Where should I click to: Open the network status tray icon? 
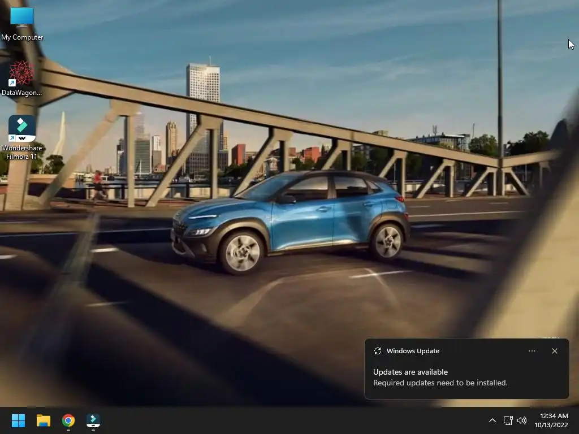tap(508, 420)
